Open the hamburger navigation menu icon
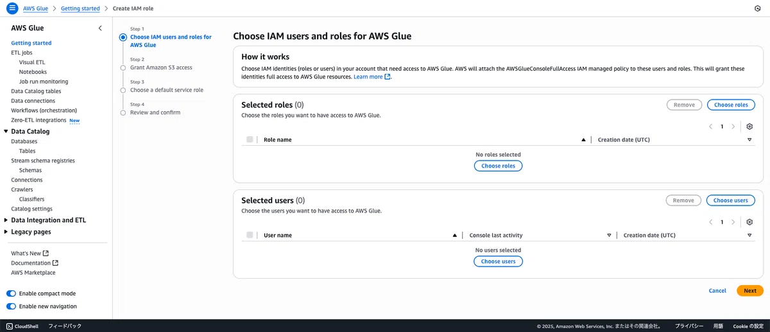The width and height of the screenshot is (770, 332). (x=12, y=8)
